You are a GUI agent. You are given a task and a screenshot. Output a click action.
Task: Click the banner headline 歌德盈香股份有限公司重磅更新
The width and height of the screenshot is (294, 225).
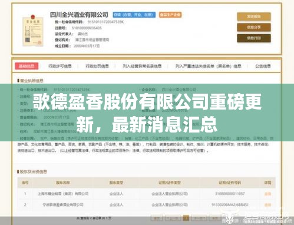(147, 113)
